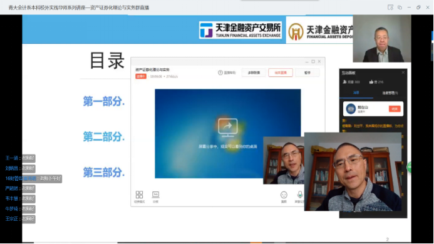Viewport: 434px width, 244px height.
Task: Open the switch mode grid icon
Action: click(x=139, y=195)
